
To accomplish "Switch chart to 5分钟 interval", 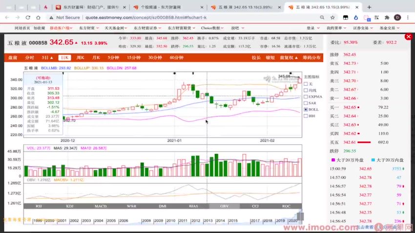I will click(x=113, y=58).
